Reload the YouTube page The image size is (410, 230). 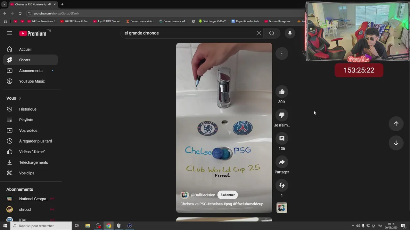pos(20,13)
